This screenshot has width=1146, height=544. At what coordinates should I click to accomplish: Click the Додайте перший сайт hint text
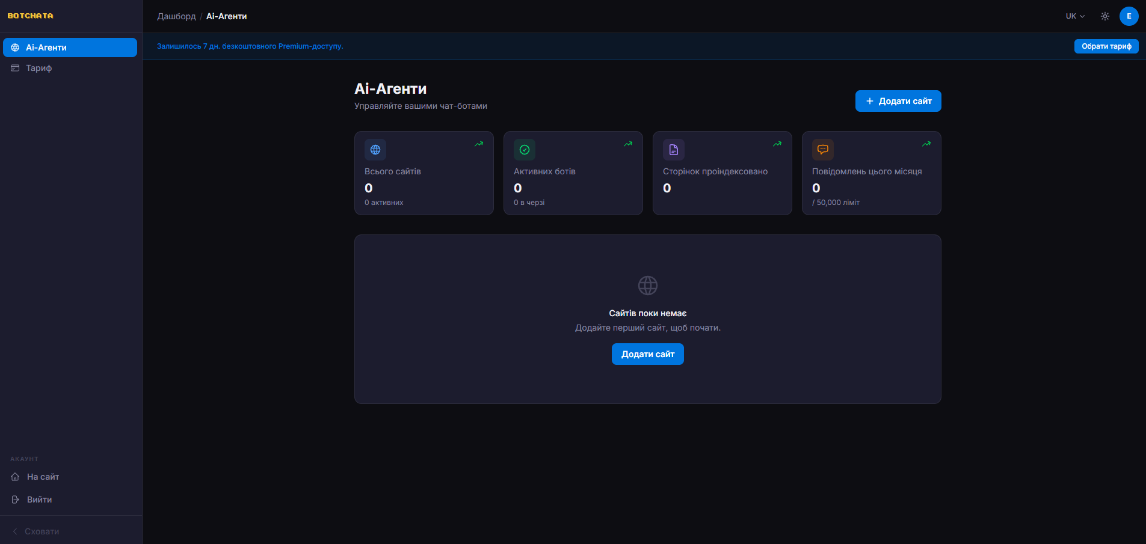pyautogui.click(x=648, y=328)
